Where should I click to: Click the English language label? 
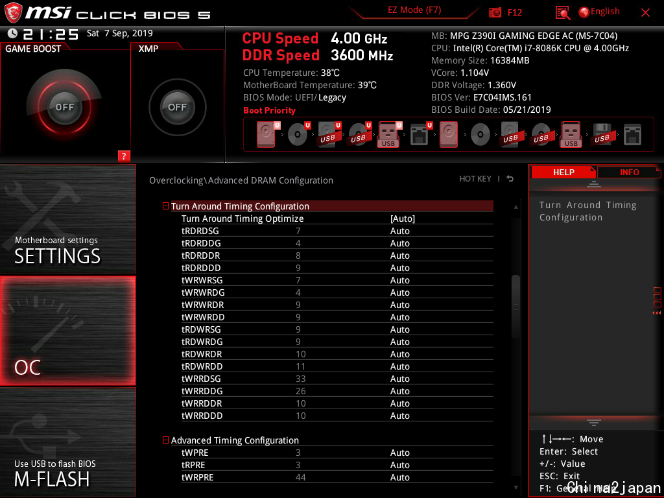605,12
